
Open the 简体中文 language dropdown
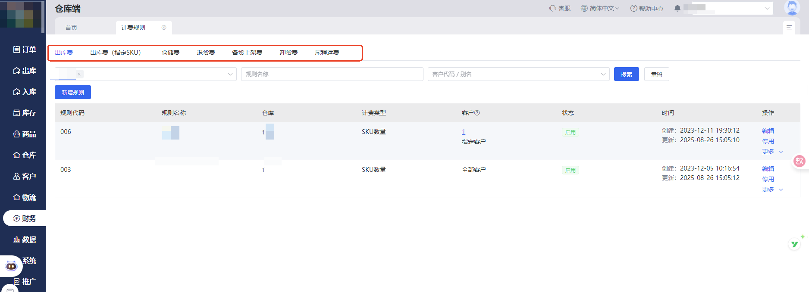600,8
